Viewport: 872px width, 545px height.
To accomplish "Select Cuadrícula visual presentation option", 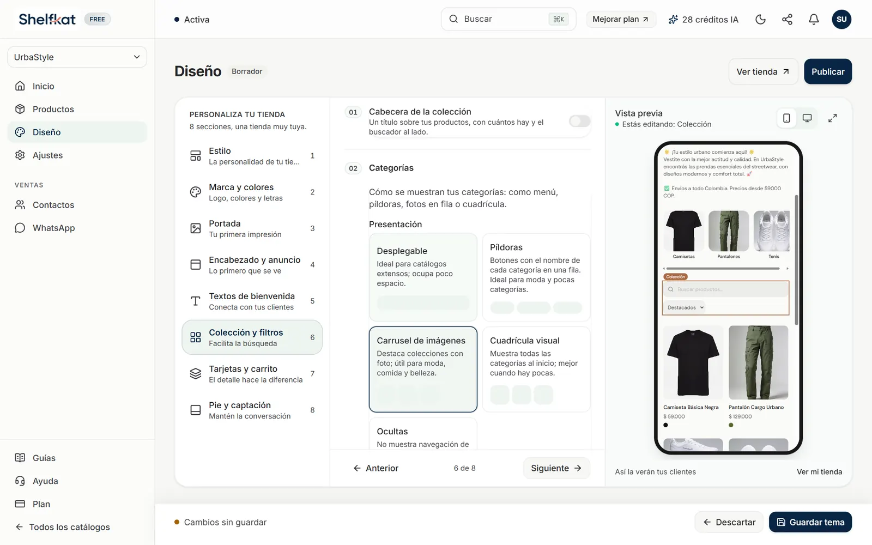I will tap(536, 370).
